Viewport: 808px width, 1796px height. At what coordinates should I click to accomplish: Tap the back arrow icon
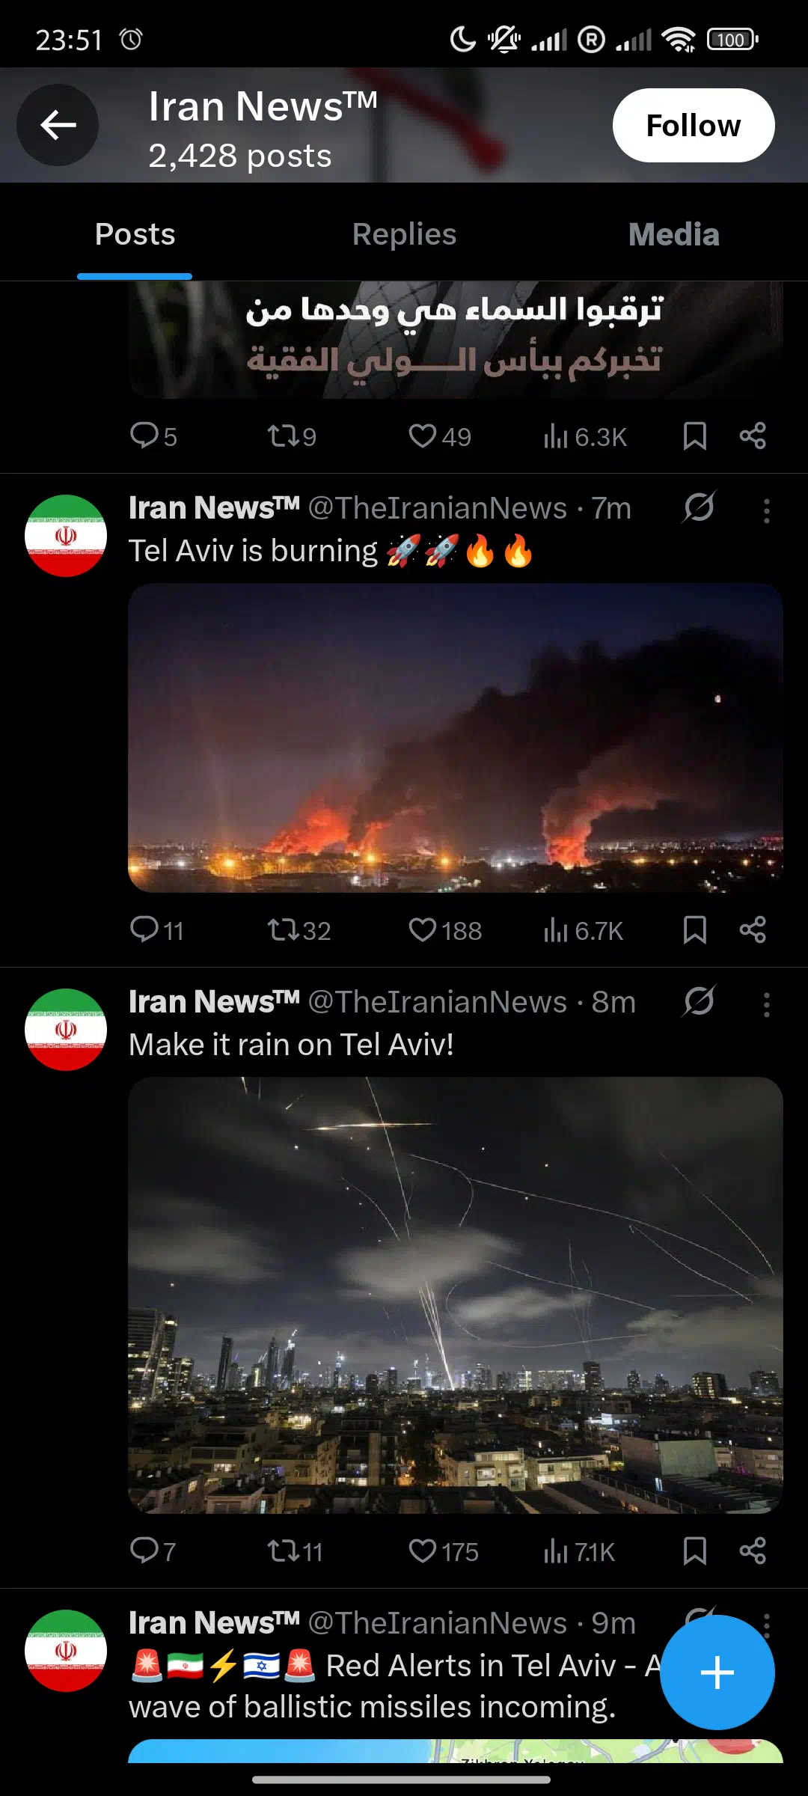[x=58, y=125]
